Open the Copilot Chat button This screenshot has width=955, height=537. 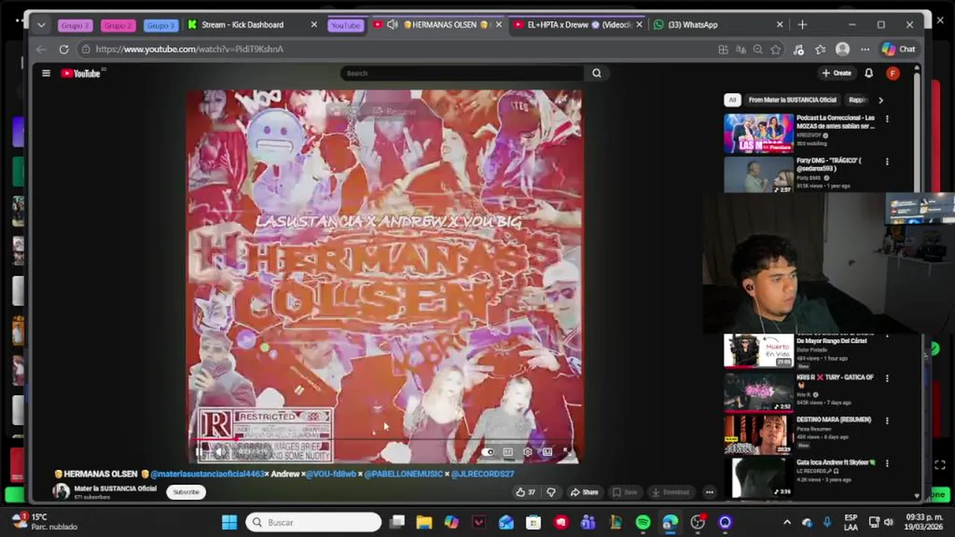coord(898,49)
